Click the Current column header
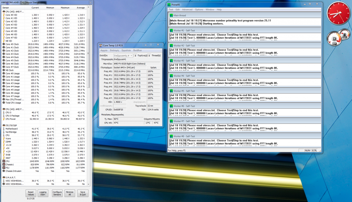 (33, 7)
